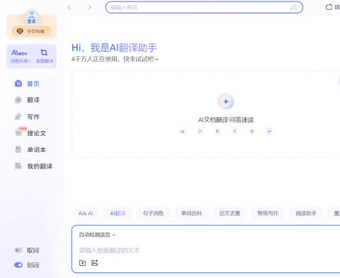This screenshot has width=340, height=278.
Task: Select the 单词百科 chip
Action: [x=191, y=213]
